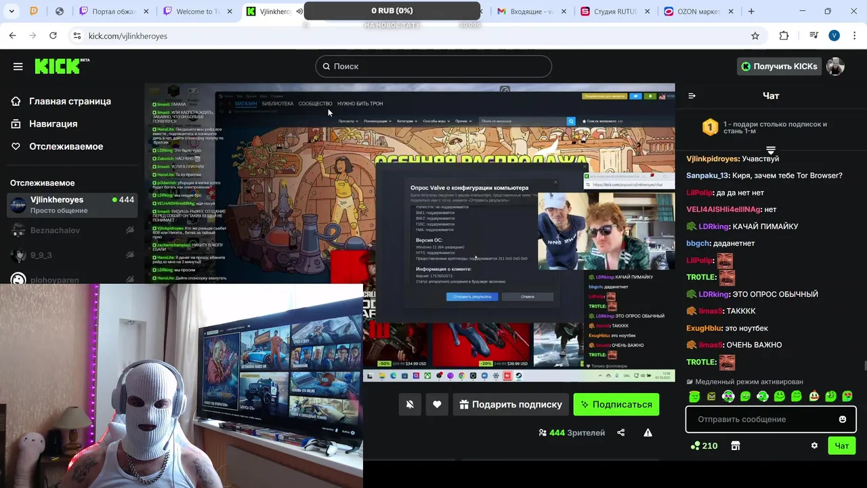The height and width of the screenshot is (488, 867).
Task: Switch to the Welcome to Twitch tab
Action: point(198,12)
